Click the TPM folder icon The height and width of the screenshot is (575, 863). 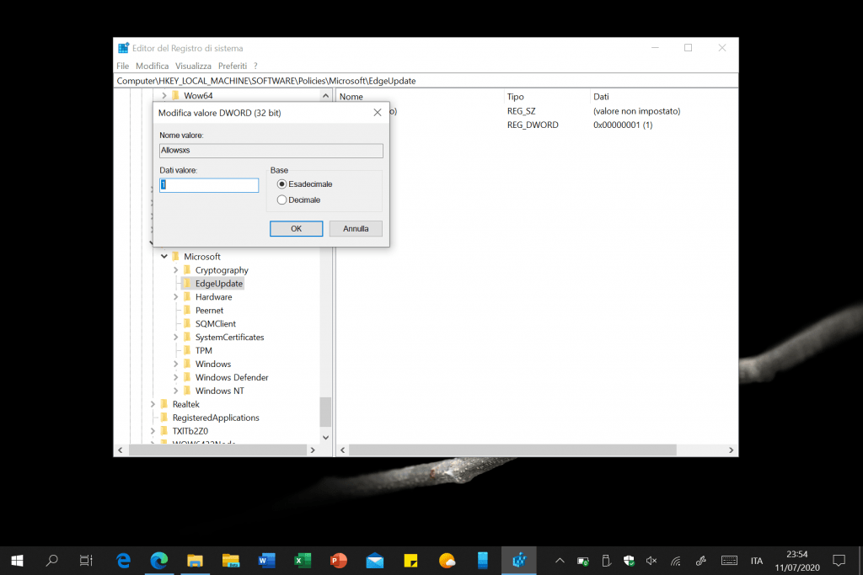(187, 351)
